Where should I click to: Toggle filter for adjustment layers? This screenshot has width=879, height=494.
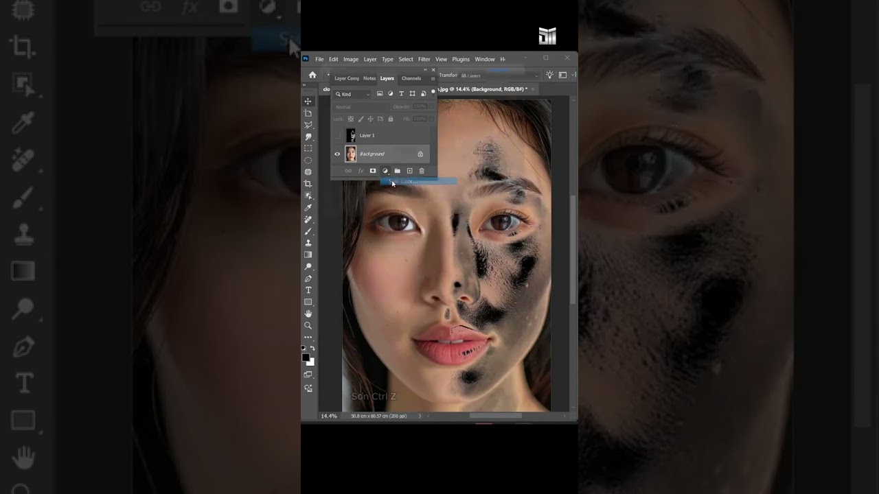[391, 94]
